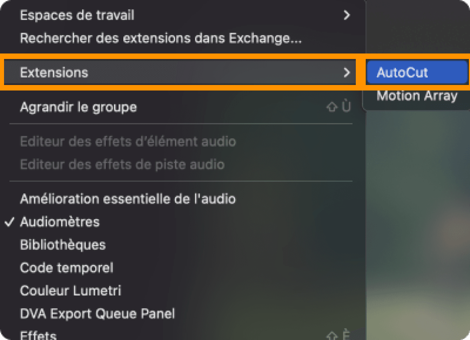Show the Bibliothèques panel
Screen dimensions: 470x340
[x=62, y=244]
